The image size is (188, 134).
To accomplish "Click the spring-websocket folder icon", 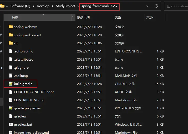I will pos(11,35).
